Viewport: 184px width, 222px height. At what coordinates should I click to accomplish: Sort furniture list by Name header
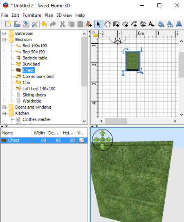16,133
